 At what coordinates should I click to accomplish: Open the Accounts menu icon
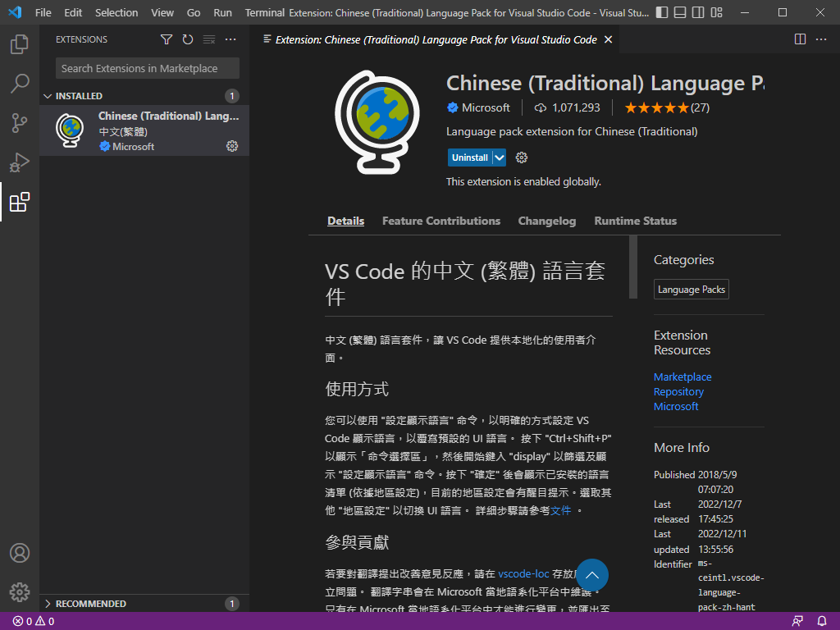click(20, 553)
